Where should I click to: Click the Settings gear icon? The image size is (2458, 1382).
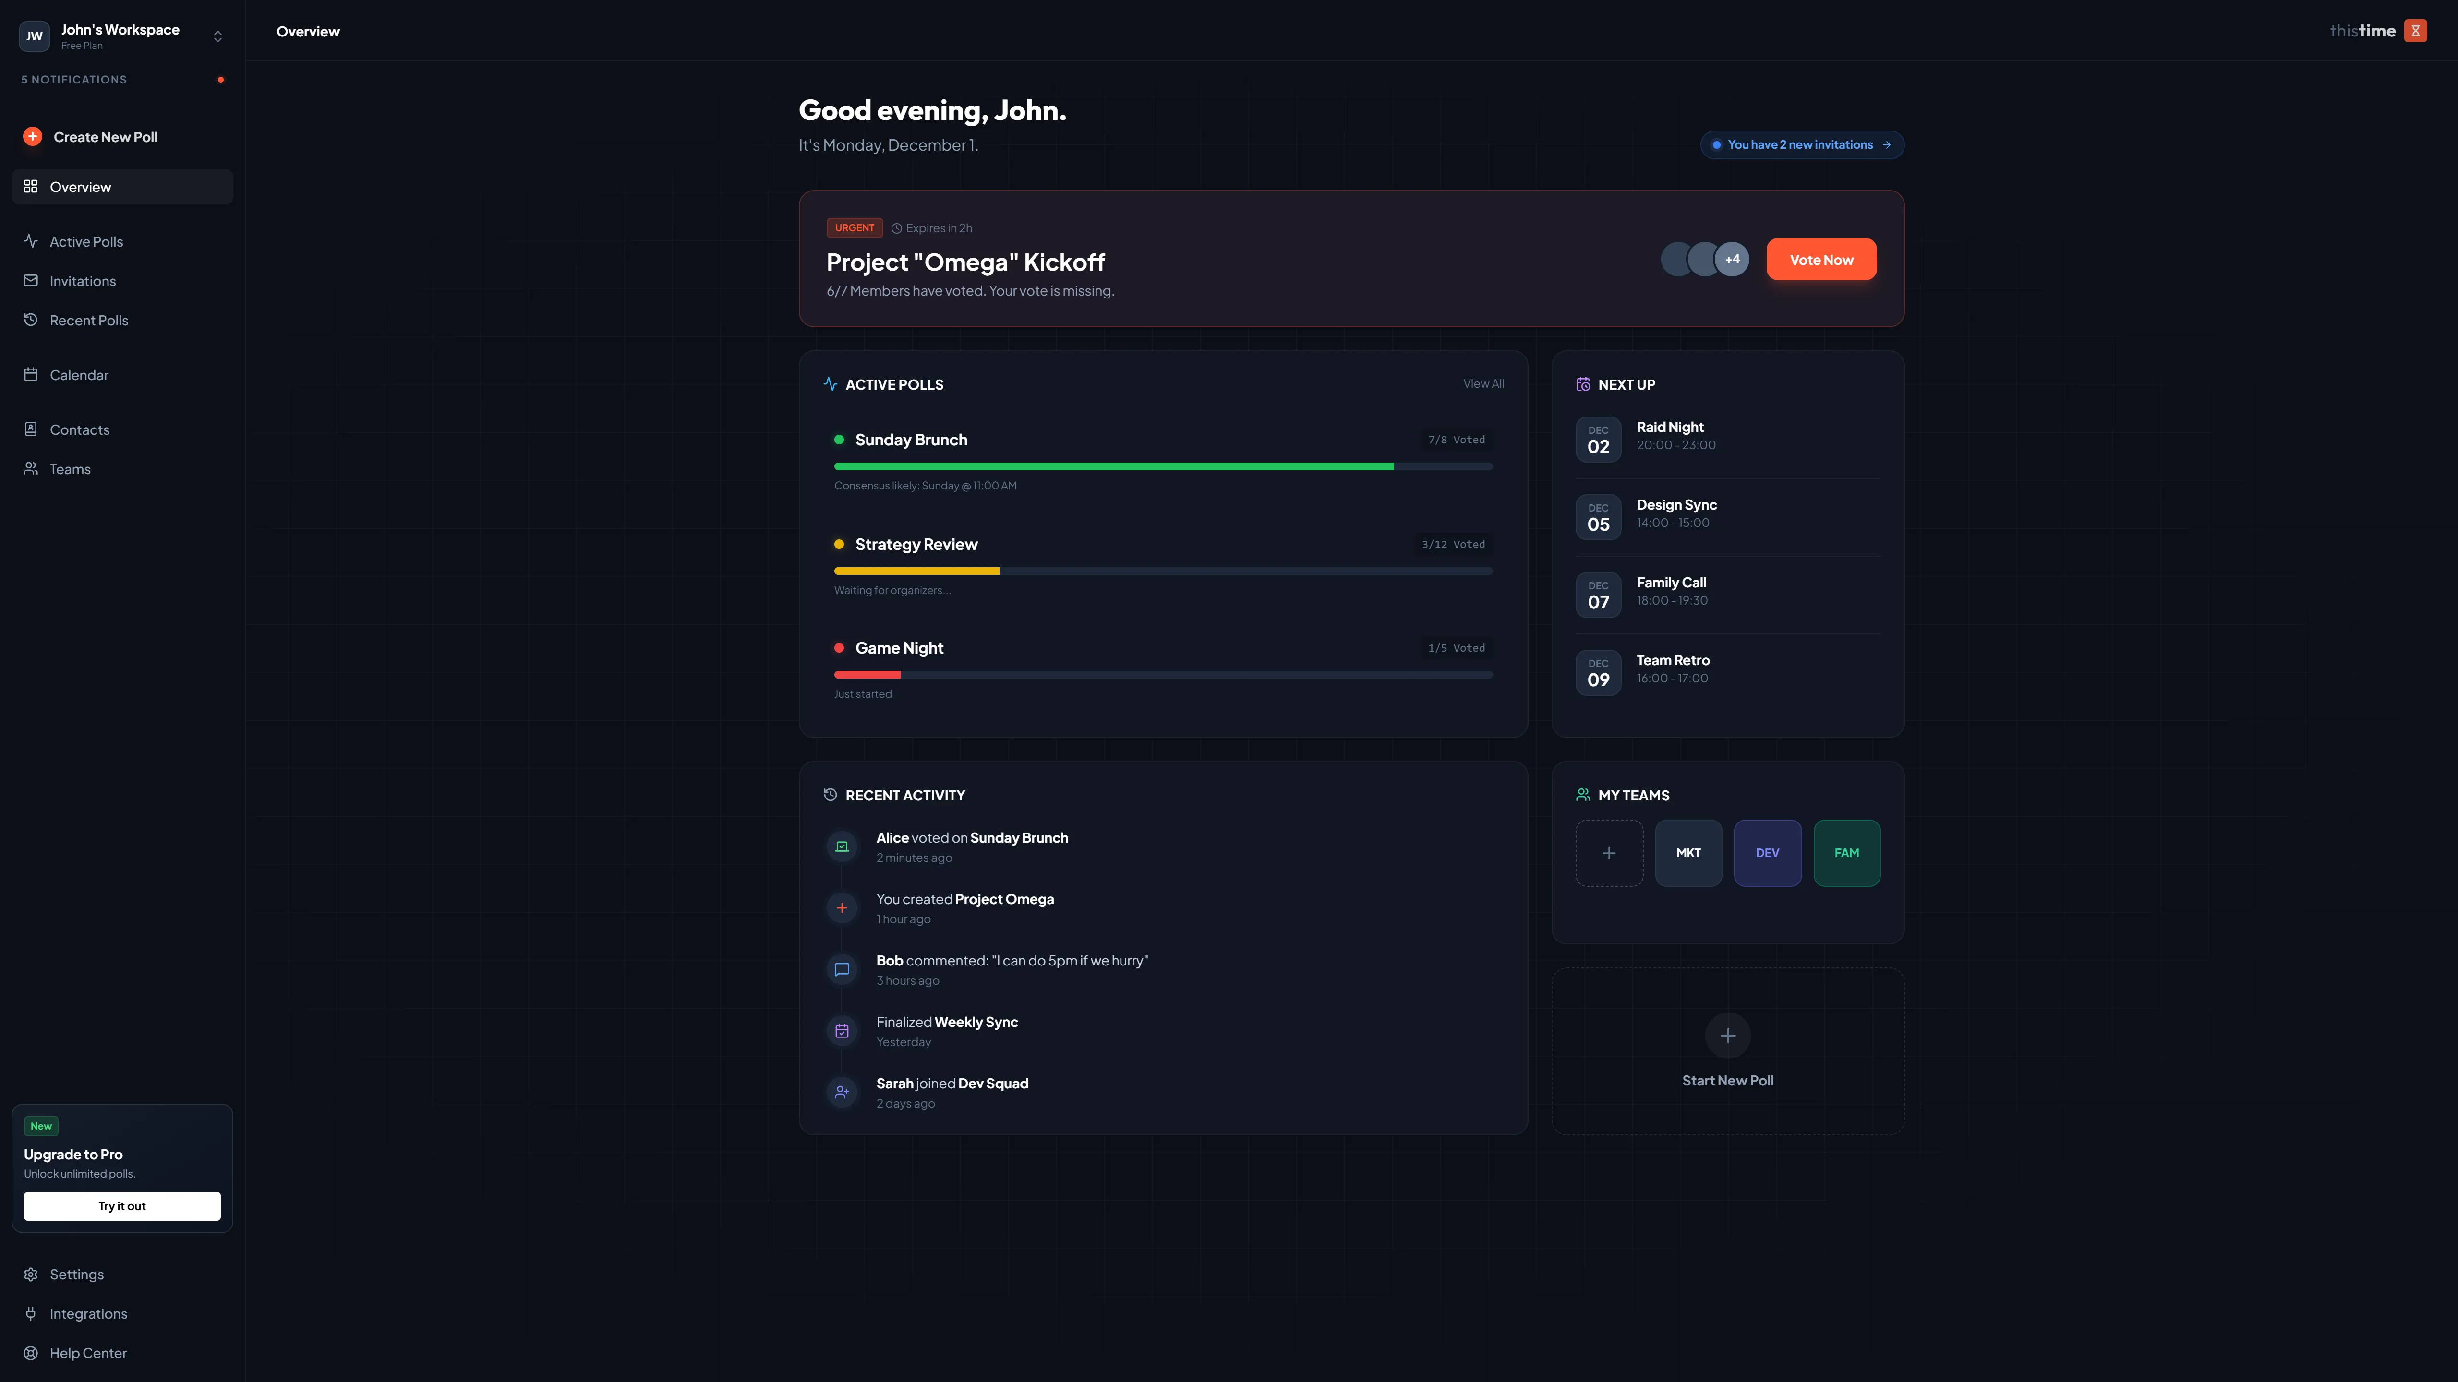[31, 1274]
